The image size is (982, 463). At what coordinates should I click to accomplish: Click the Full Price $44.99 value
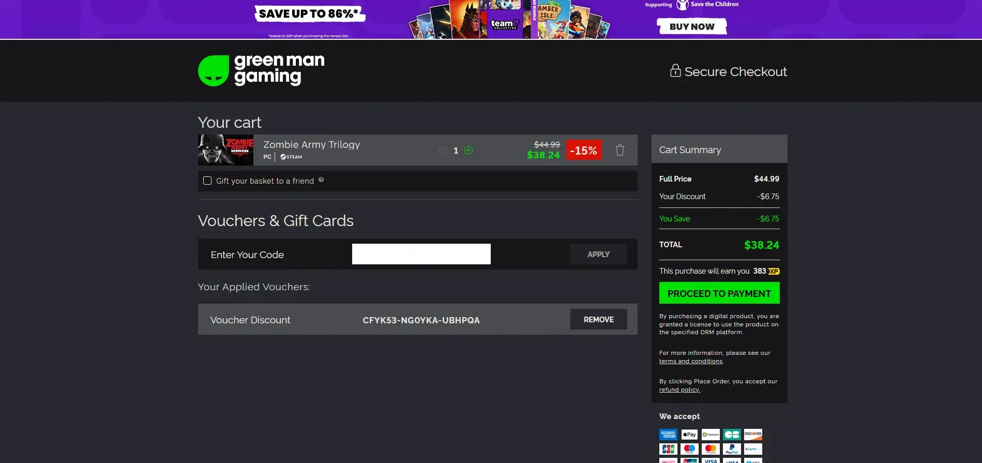766,178
